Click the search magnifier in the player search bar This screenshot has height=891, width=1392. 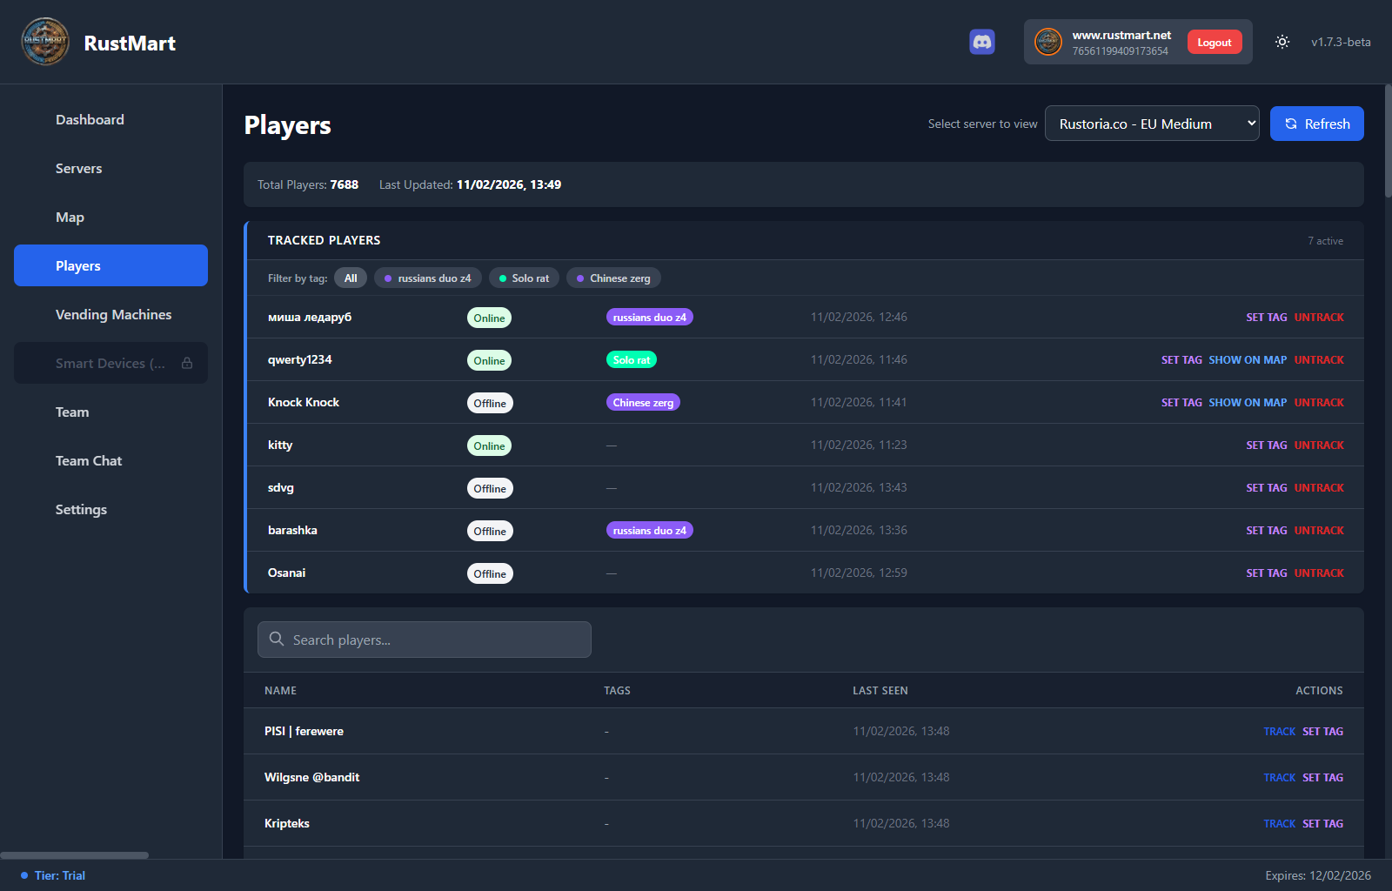click(x=276, y=639)
